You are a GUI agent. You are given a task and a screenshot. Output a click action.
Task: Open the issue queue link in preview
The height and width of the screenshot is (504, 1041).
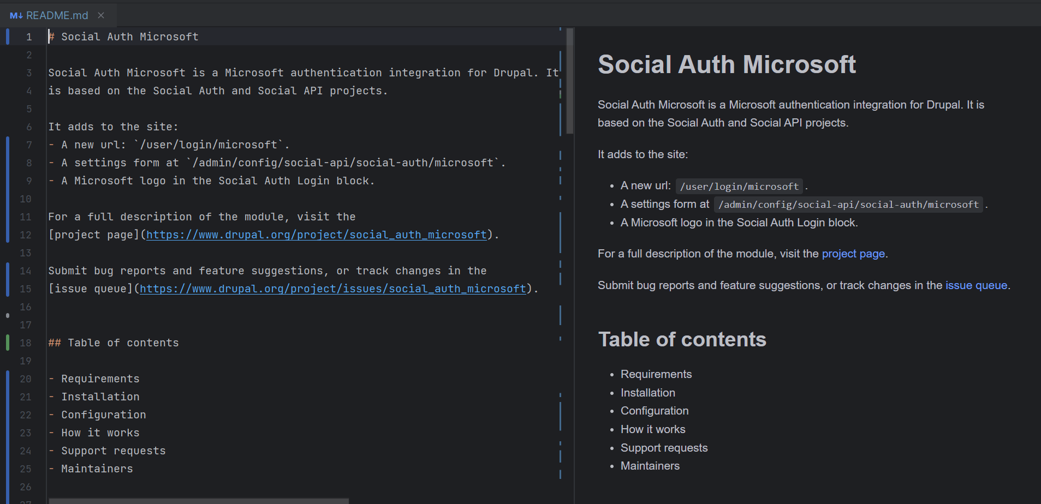[975, 285]
